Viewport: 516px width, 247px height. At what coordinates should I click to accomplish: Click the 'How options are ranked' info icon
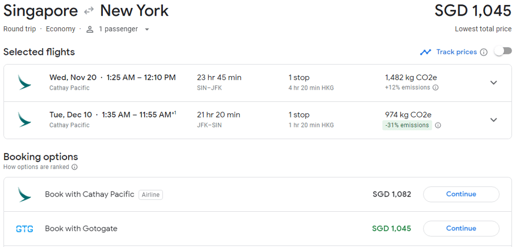coord(75,167)
